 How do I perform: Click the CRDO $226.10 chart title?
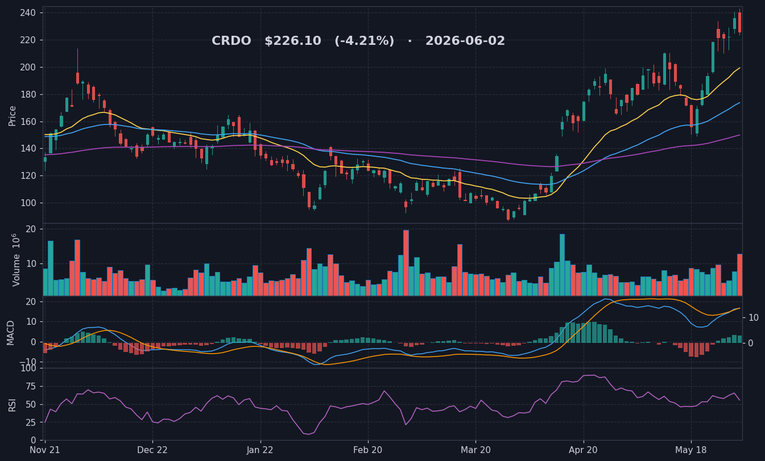coord(358,41)
